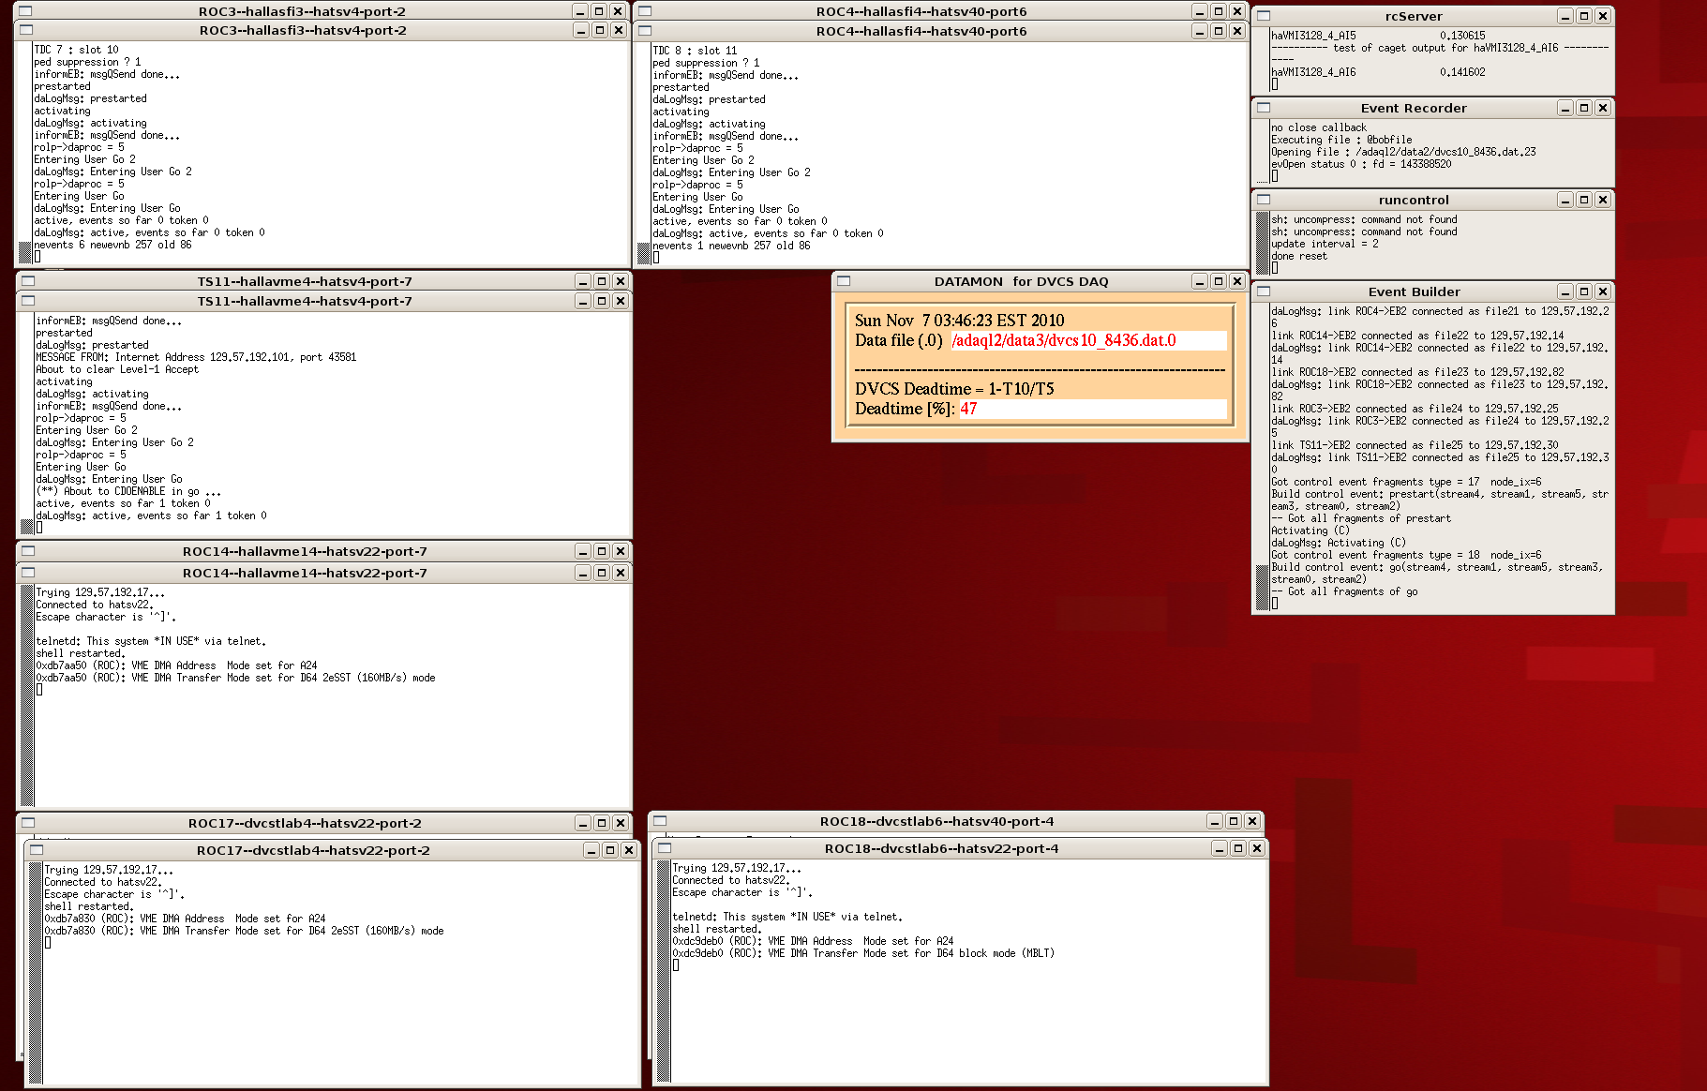1707x1091 pixels.
Task: Maximize the ROC18 hatsv22-port-4 window
Action: click(x=1238, y=848)
